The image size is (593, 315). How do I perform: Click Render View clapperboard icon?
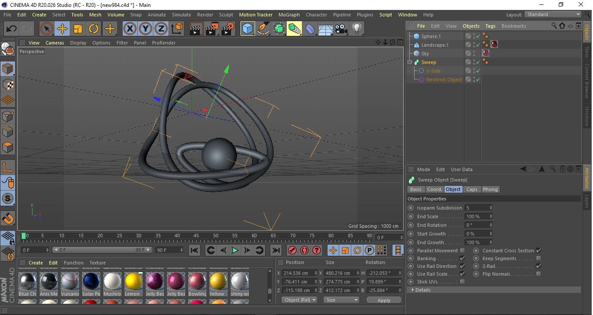pos(196,29)
